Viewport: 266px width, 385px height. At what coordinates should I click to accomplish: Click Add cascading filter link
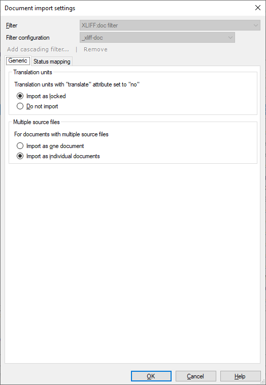(38, 49)
